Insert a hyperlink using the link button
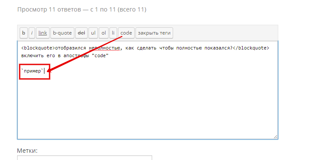The image size is (318, 160). pyautogui.click(x=43, y=33)
